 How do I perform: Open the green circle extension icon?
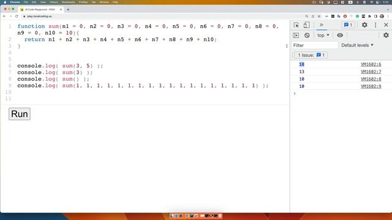(357, 16)
